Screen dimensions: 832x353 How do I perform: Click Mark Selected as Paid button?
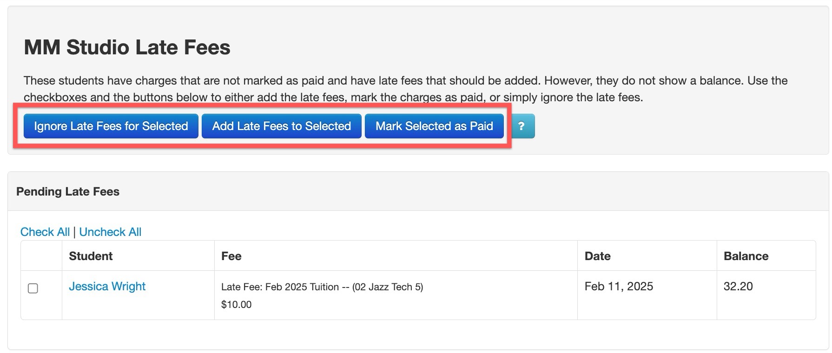click(x=434, y=126)
